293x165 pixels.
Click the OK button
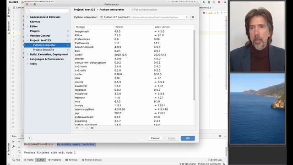(x=188, y=138)
